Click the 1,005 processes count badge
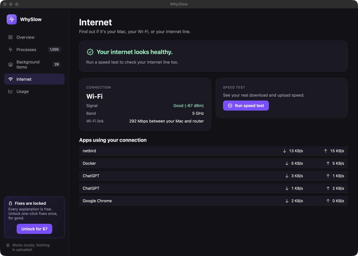This screenshot has width=358, height=256. click(54, 49)
